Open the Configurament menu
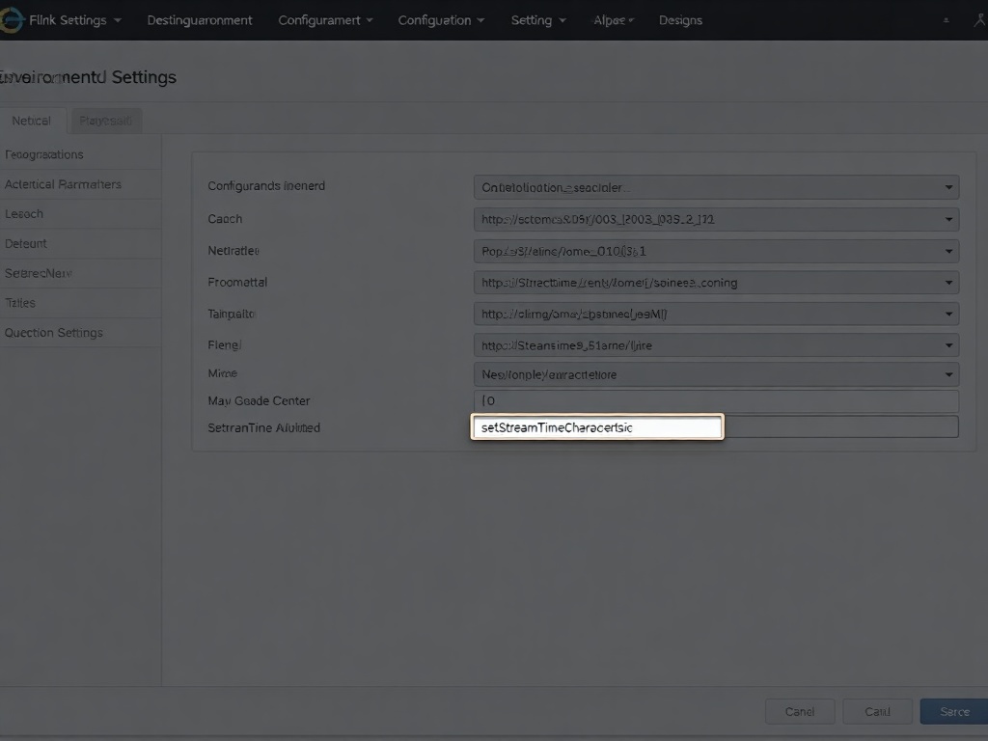 point(325,20)
